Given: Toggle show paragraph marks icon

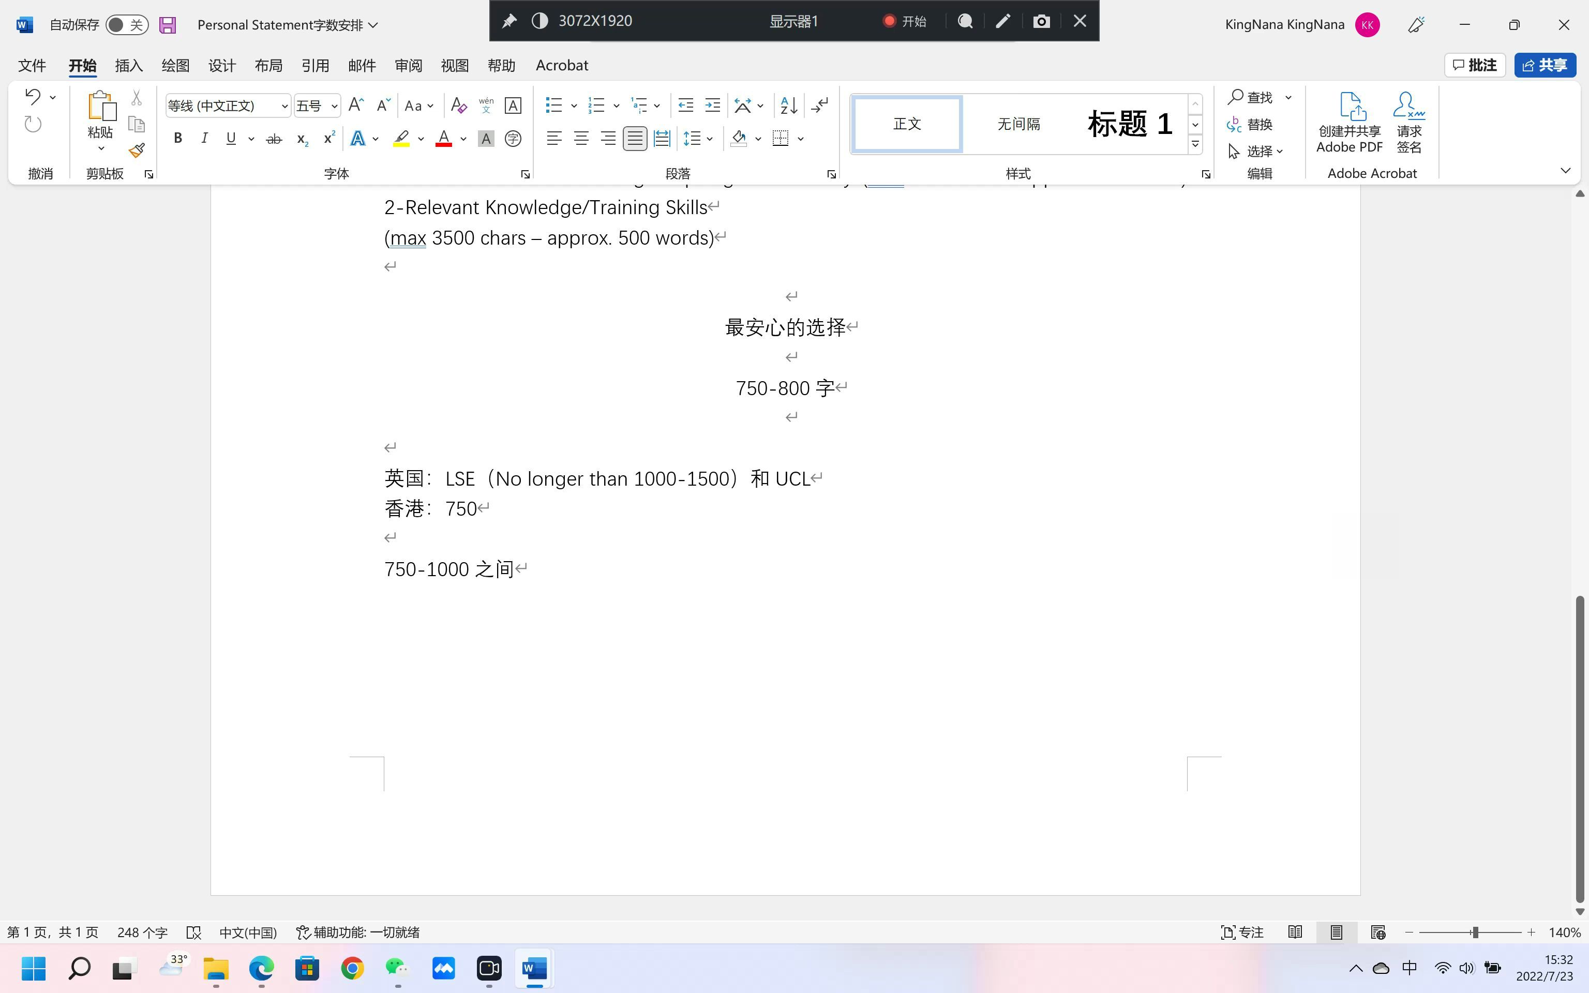Looking at the screenshot, I should 820,105.
